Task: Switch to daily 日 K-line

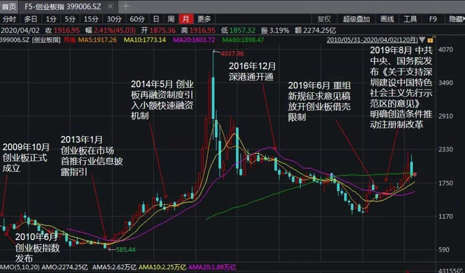Action: pyautogui.click(x=156, y=19)
